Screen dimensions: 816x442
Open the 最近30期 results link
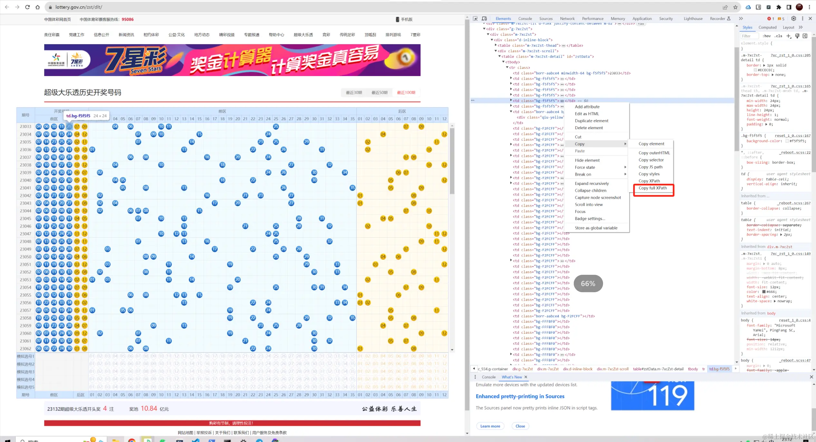(x=354, y=93)
